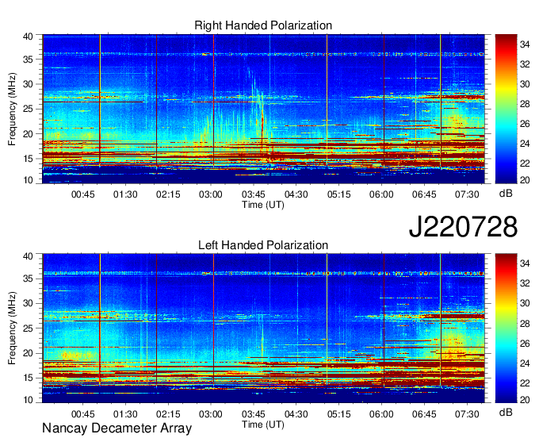539x438 pixels.
Task: Click the 20 MHz tick on the Right Handed plot
Action: [28, 134]
